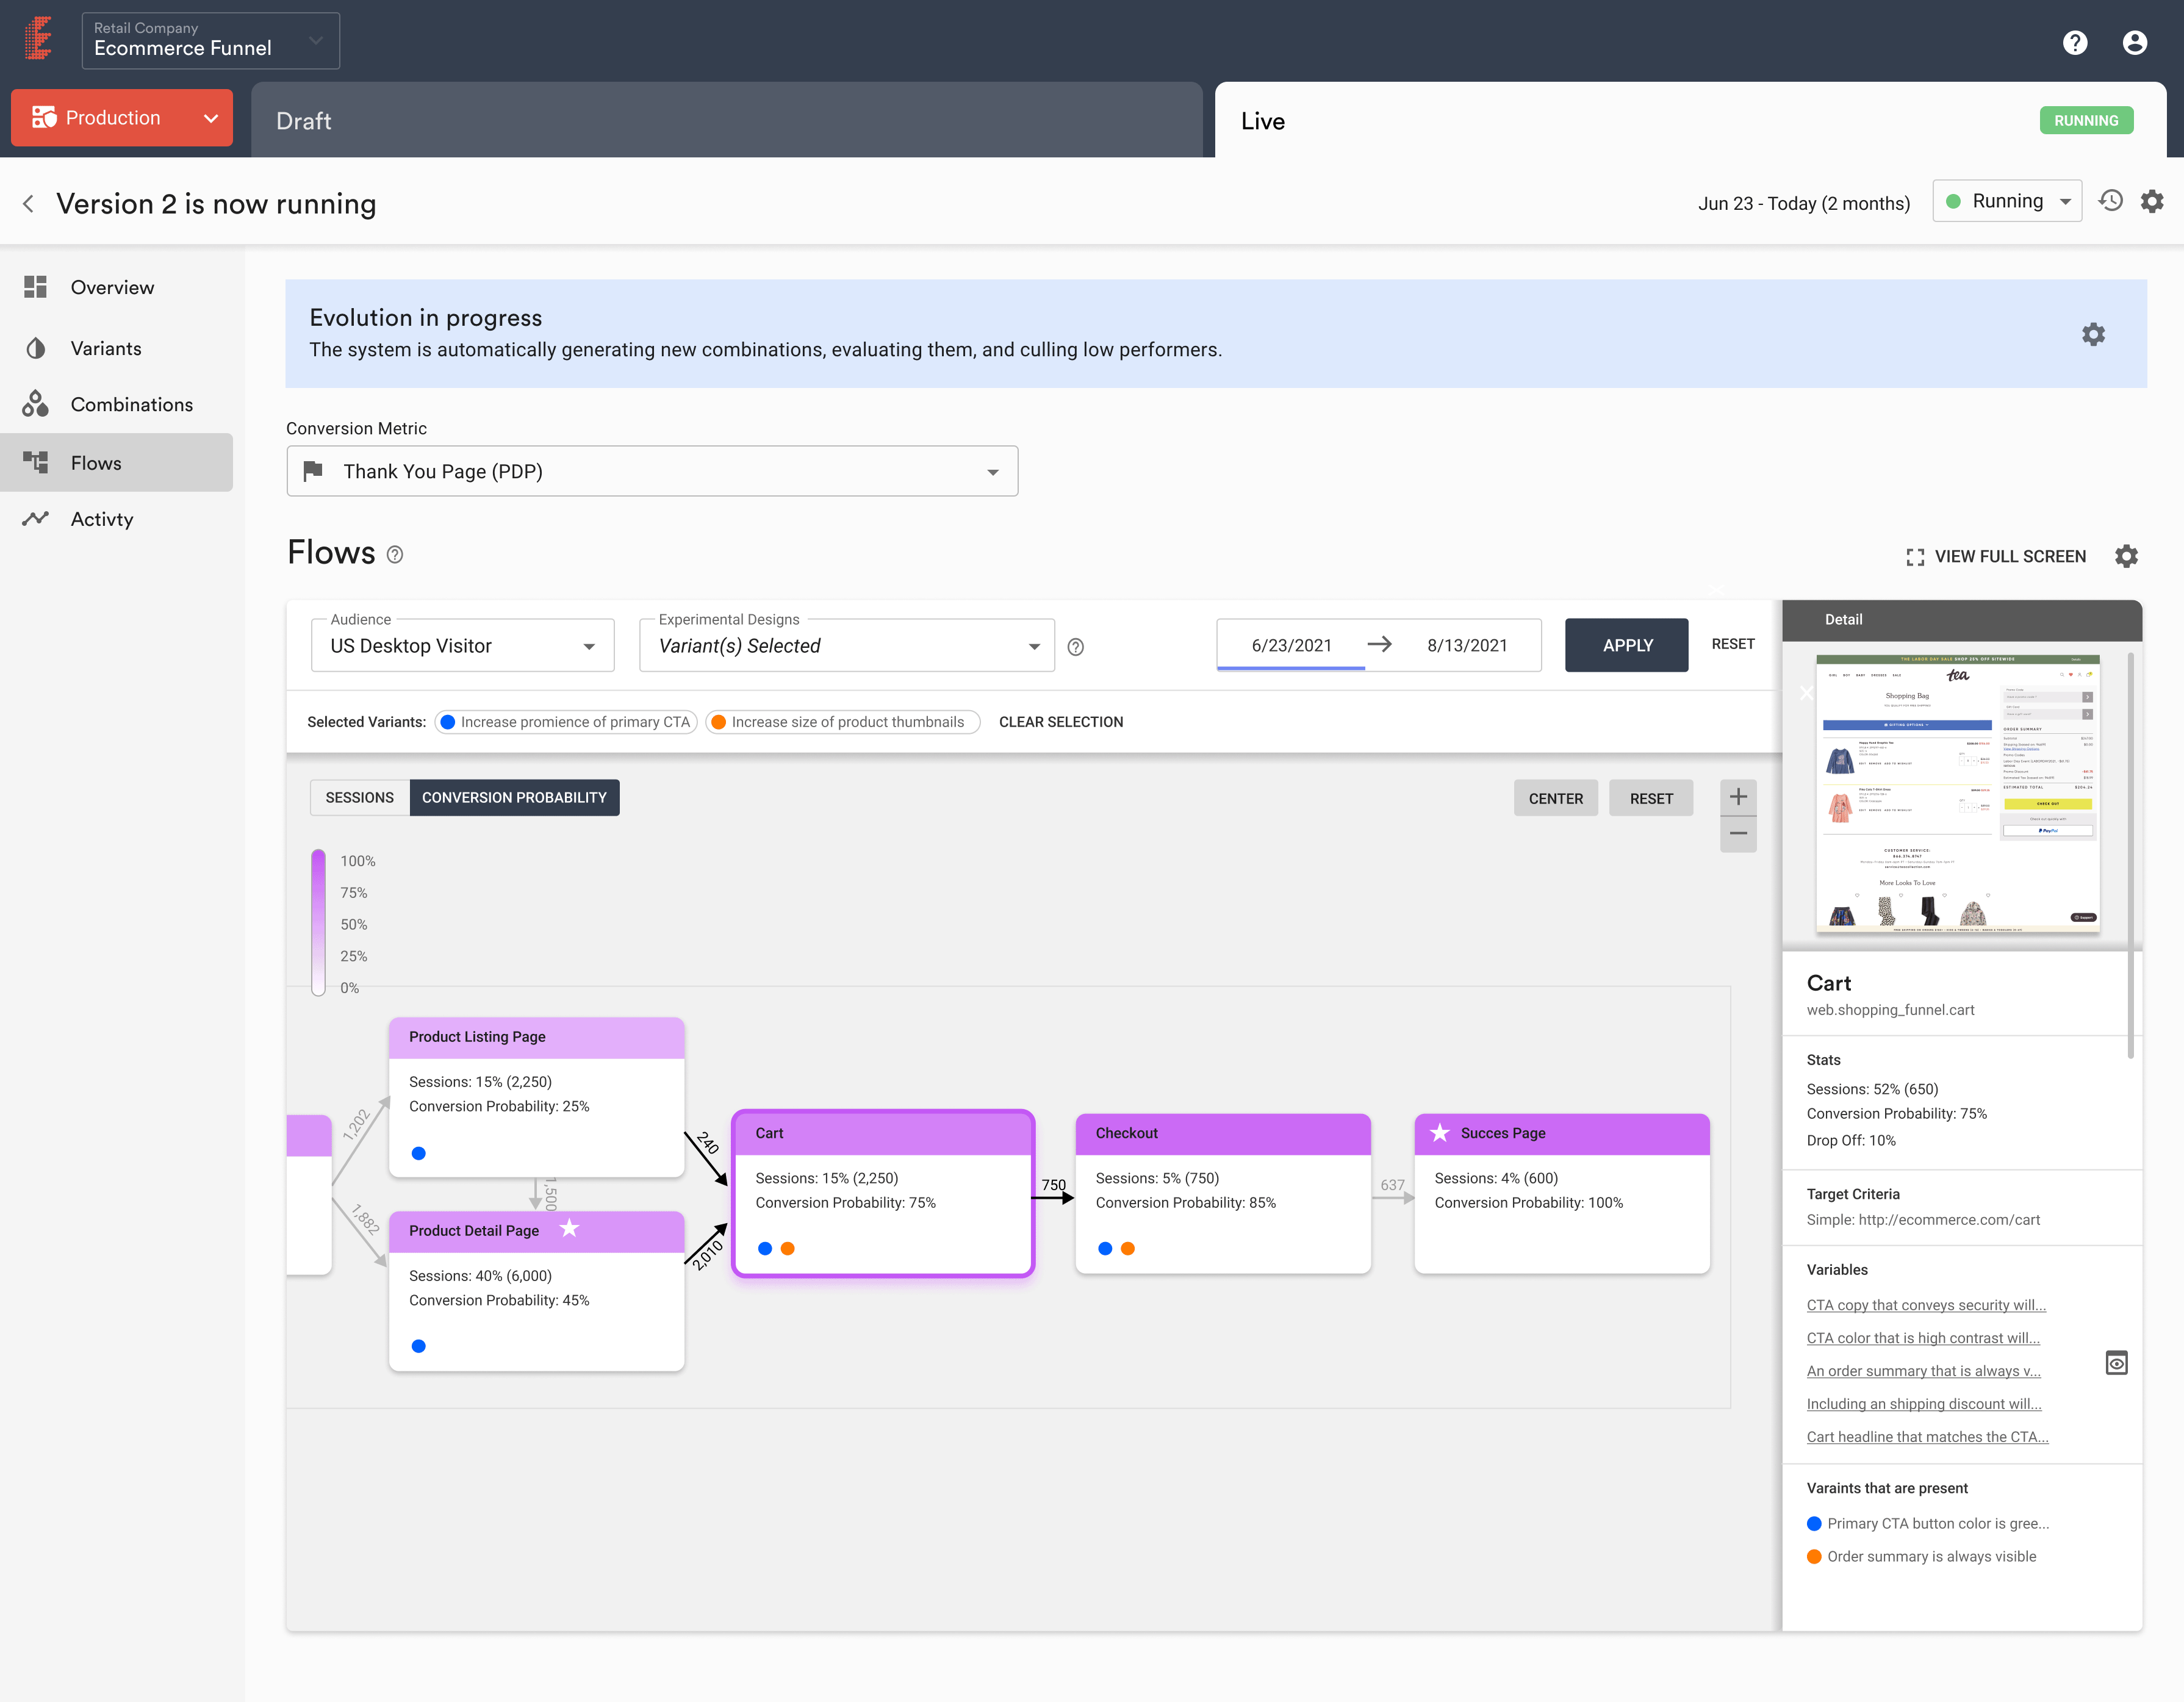Image resolution: width=2184 pixels, height=1702 pixels.
Task: Click the flag icon in Conversion Metric field
Action: (x=313, y=471)
